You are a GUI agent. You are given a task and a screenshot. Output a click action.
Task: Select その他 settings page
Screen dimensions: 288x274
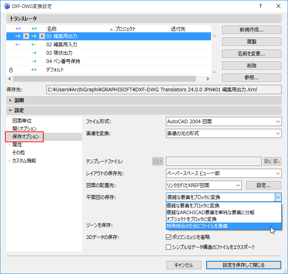click(x=18, y=153)
